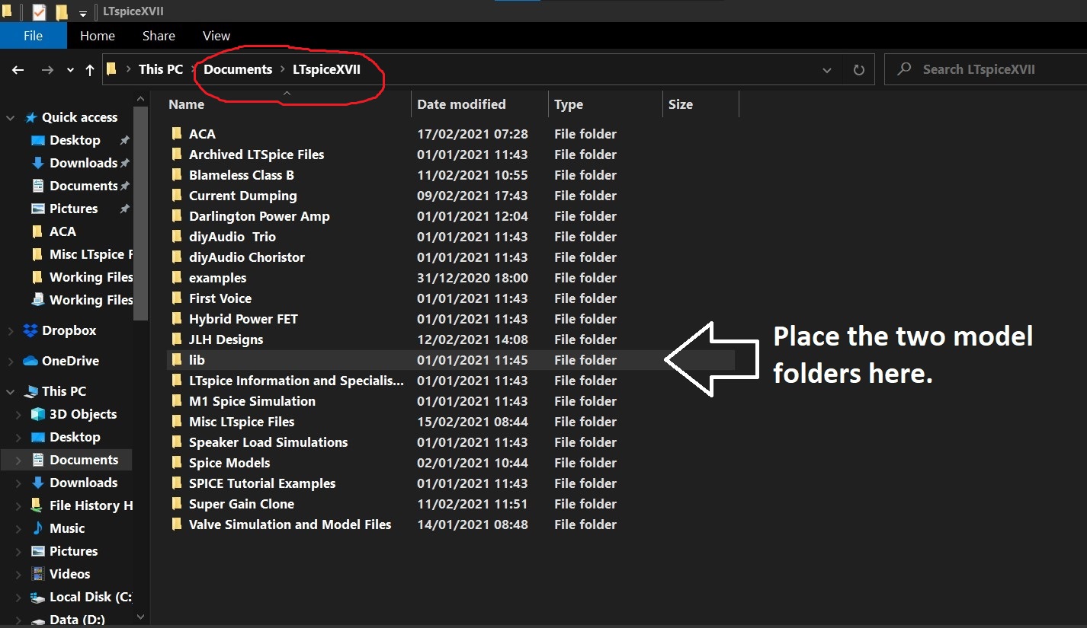1087x628 pixels.
Task: Expand the Dropbox tree node
Action: pyautogui.click(x=11, y=331)
